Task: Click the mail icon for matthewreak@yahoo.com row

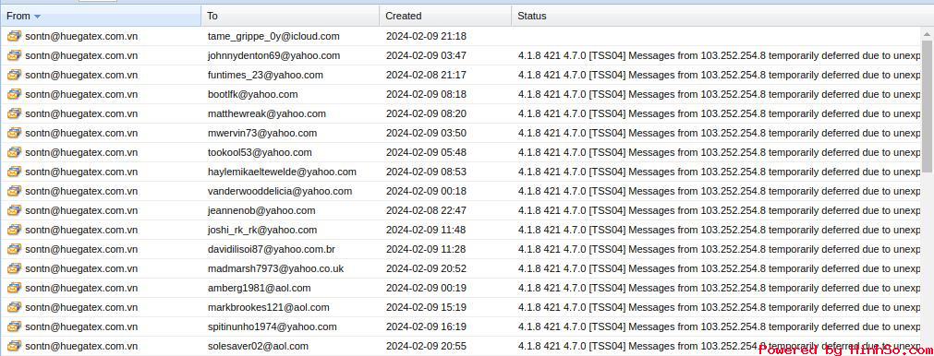Action: (x=14, y=113)
